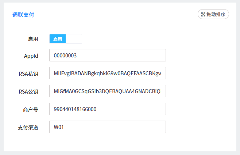This screenshot has height=155, width=240.
Task: Click the RSA私钥 label text
Action: coord(28,73)
